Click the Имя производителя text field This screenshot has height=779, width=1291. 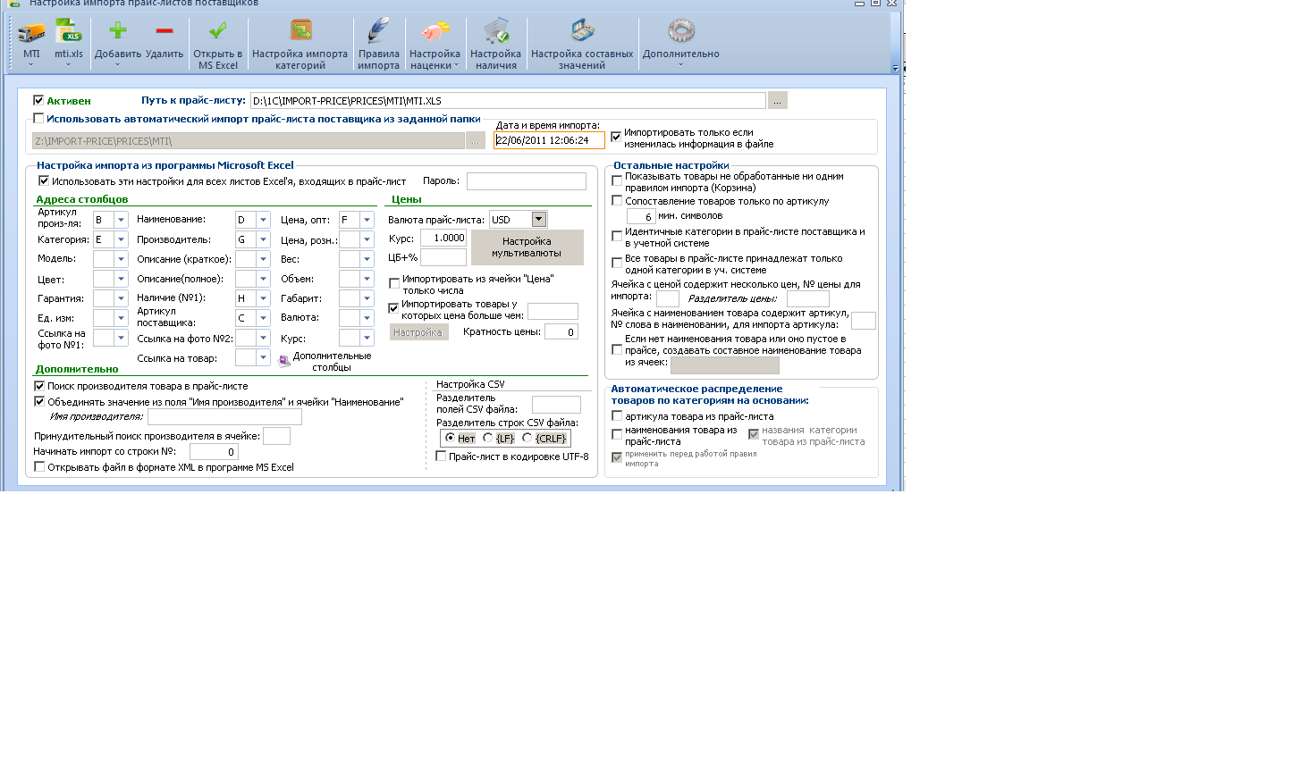224,417
